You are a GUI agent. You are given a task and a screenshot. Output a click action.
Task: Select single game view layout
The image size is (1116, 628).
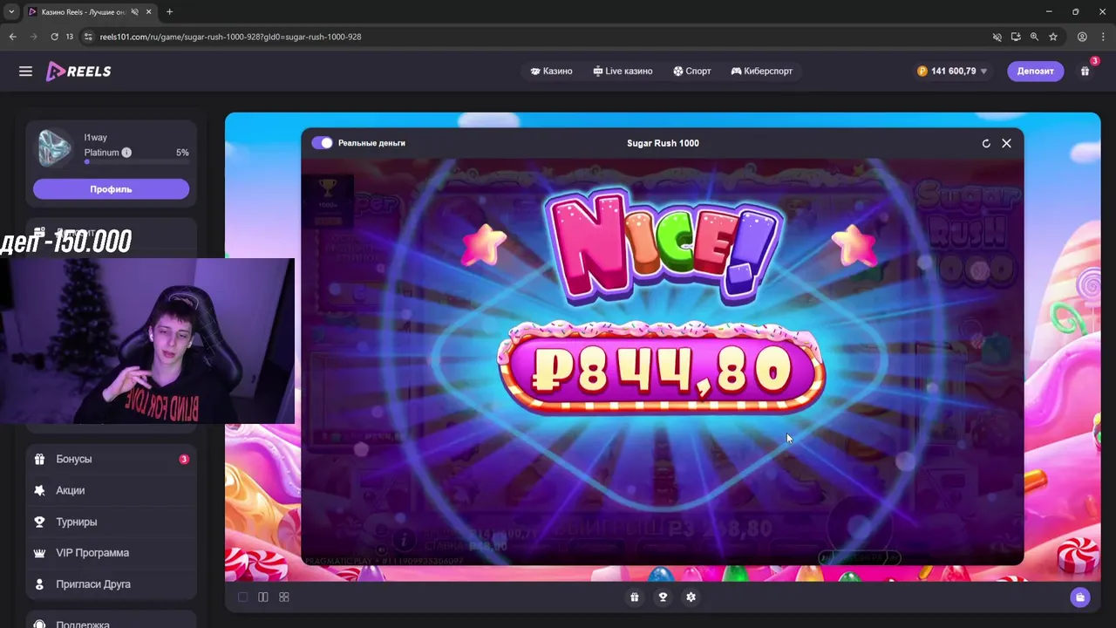pyautogui.click(x=242, y=597)
